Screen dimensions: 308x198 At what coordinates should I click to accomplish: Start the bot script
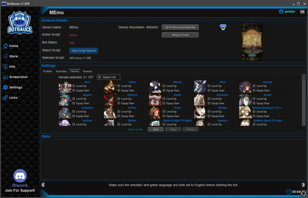click(x=156, y=129)
